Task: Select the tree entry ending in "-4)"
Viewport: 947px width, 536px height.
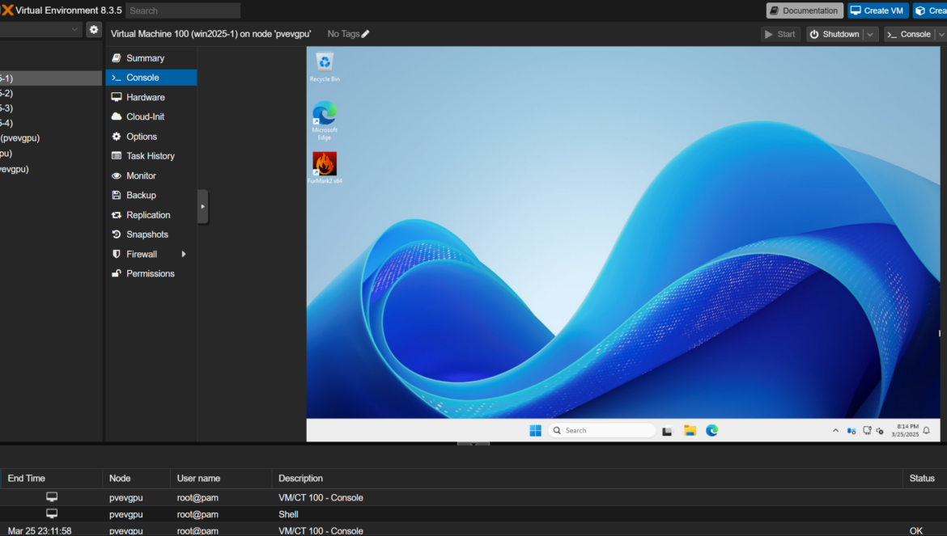Action: (51, 123)
